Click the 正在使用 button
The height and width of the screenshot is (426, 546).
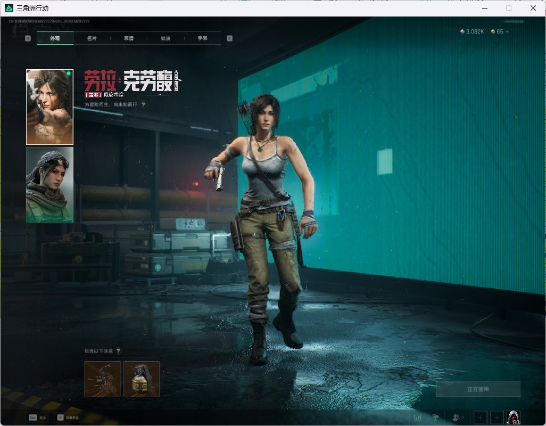pos(478,389)
